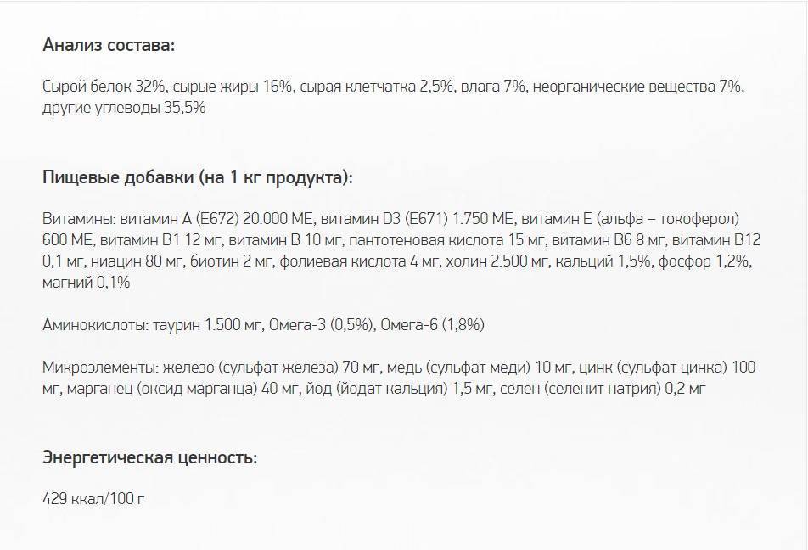Click on 'холин 2.500 мг' text

pyautogui.click(x=496, y=261)
